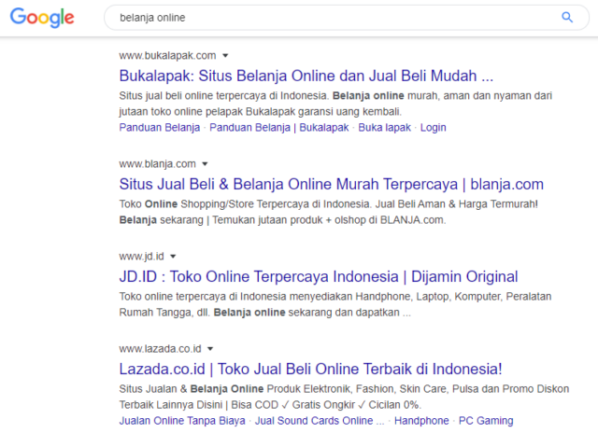This screenshot has height=447, width=598.
Task: Click snippet 'Situs jual beli online terpercaya di Indonesia'
Action: tap(223, 95)
